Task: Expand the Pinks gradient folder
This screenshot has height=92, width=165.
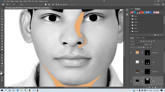Action: [x=131, y=25]
